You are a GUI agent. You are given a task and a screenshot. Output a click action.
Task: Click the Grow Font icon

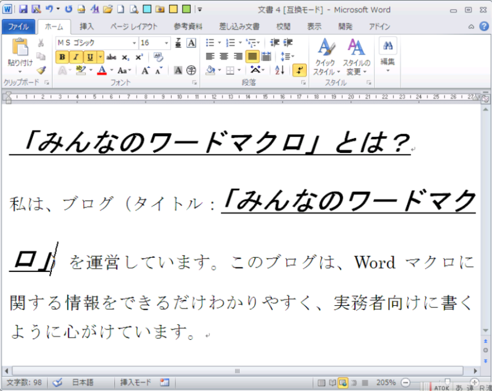(x=145, y=70)
